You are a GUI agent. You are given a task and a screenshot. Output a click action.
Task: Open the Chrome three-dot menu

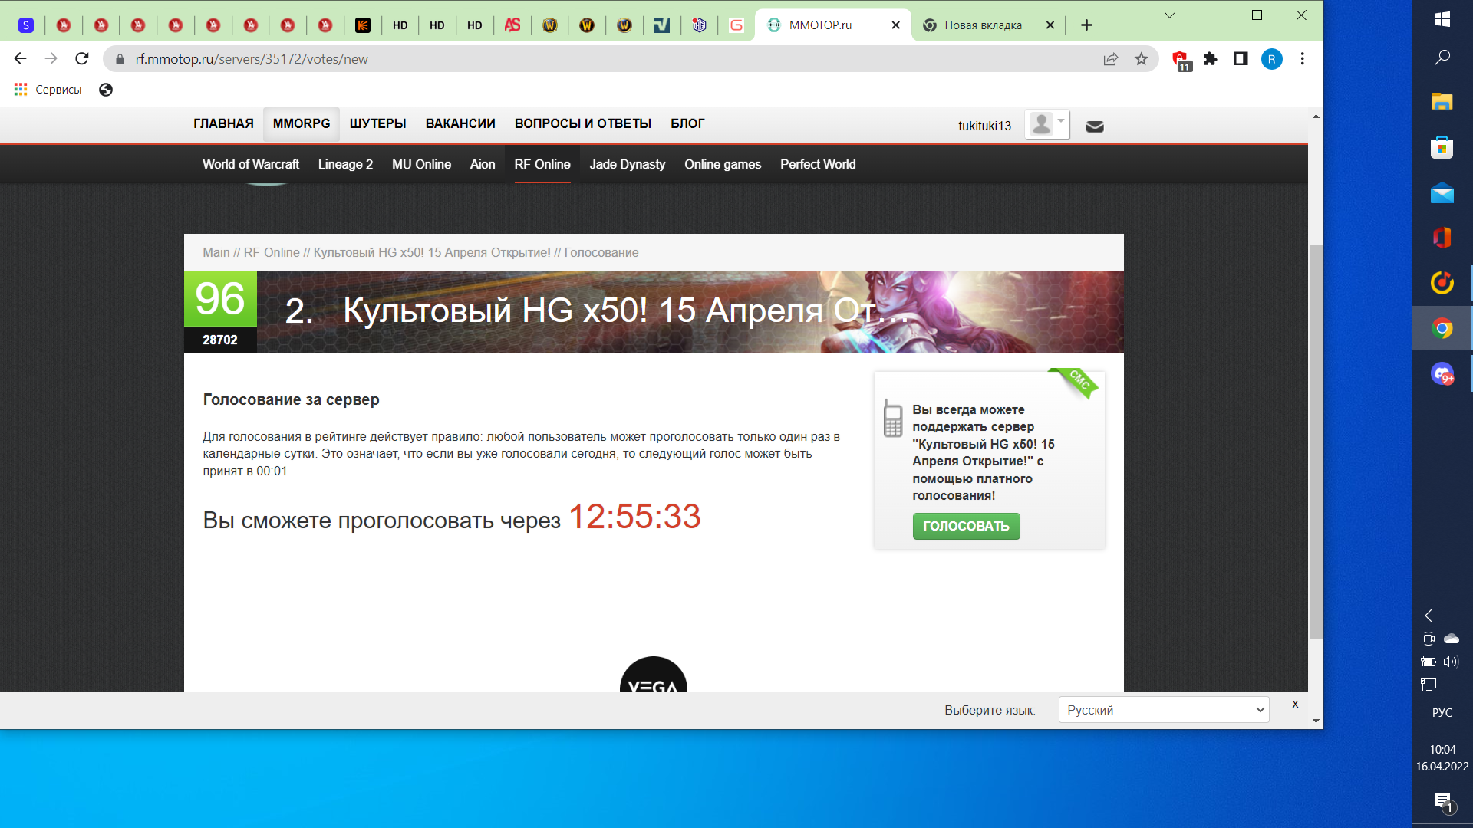[x=1302, y=59]
